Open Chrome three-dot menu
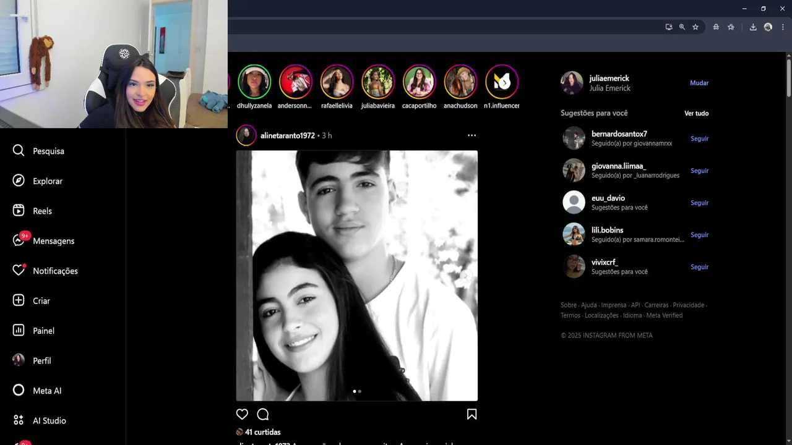 (783, 27)
